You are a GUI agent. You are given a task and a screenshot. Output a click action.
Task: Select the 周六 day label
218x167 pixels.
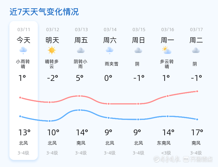110,40
